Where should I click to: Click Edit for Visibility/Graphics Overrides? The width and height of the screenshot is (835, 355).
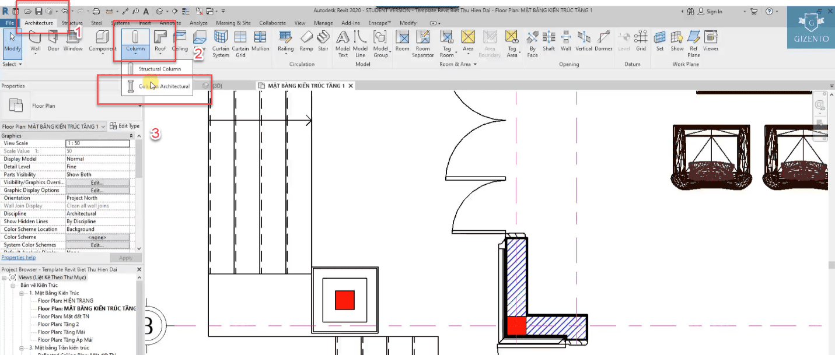[97, 182]
